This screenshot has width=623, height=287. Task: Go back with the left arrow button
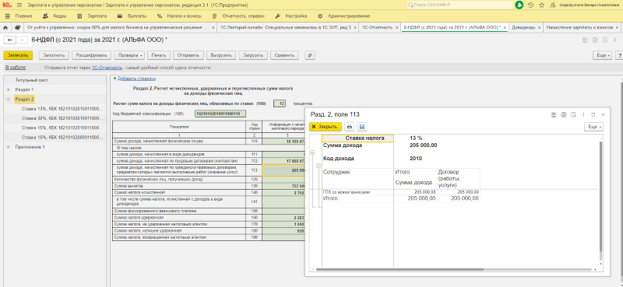(x=10, y=40)
